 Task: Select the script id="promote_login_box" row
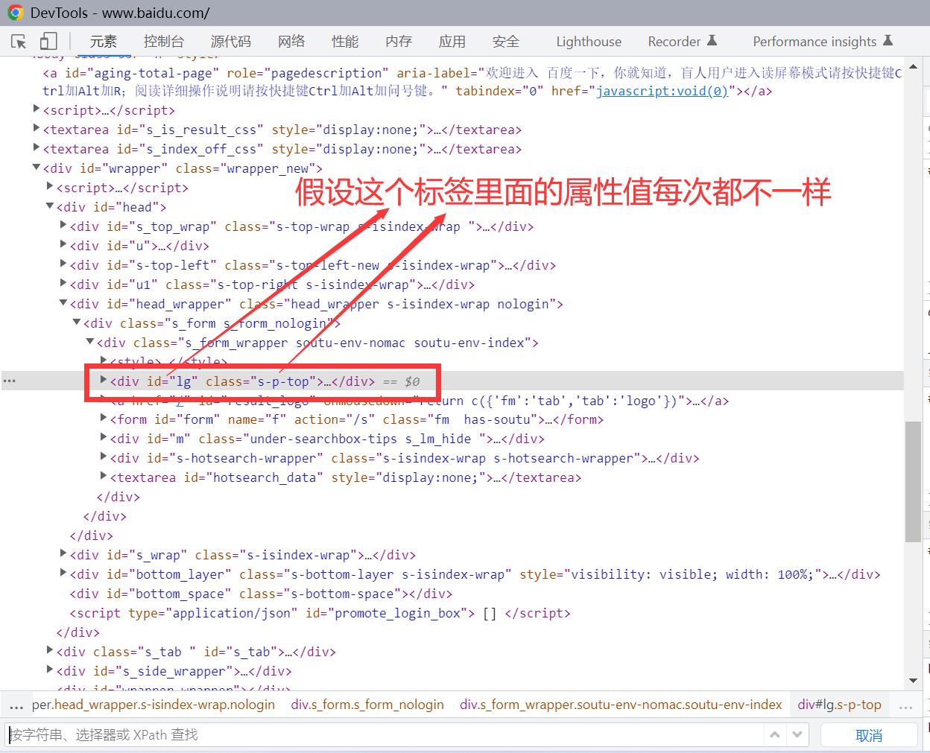pyautogui.click(x=452, y=613)
